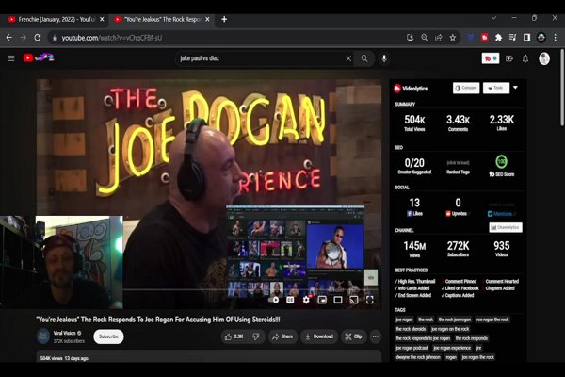
Task: Click the 'joe rogan podcast' tag
Action: point(412,348)
